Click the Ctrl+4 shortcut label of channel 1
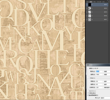 coord(106,8)
